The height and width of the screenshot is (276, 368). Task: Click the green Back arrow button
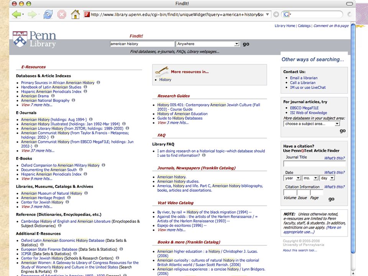[x=16, y=15]
